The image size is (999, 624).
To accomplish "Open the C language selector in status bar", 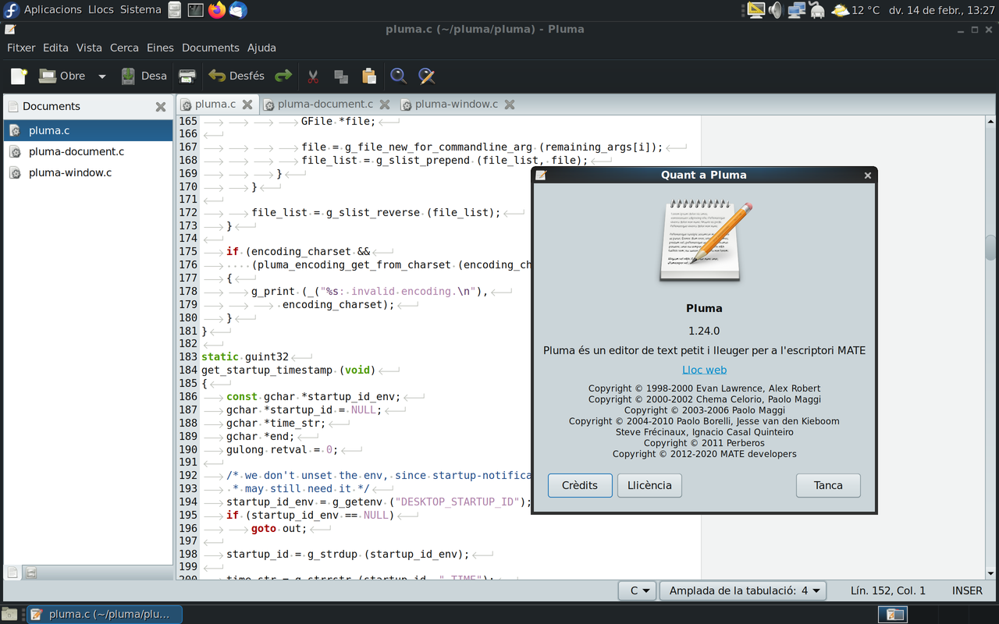I will (637, 590).
